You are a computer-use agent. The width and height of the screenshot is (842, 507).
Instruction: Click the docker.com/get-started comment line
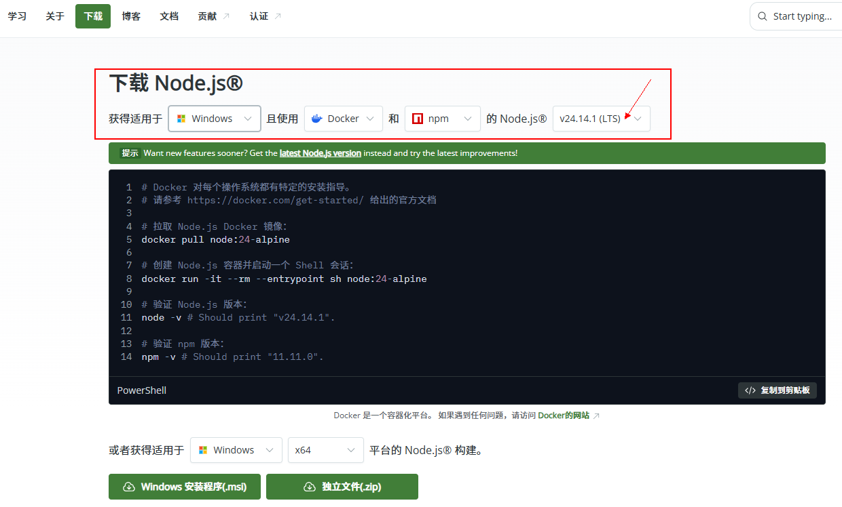point(289,200)
